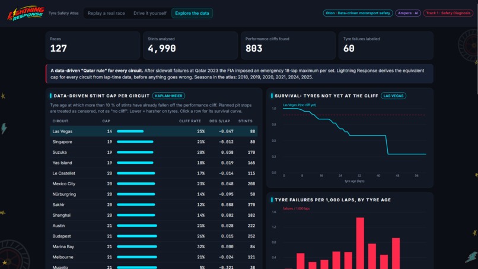Select the Nürburgring circuit row

click(154, 194)
